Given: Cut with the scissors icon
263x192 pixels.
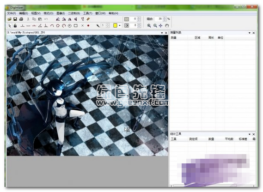Looking at the screenshot, I should click(28, 19).
